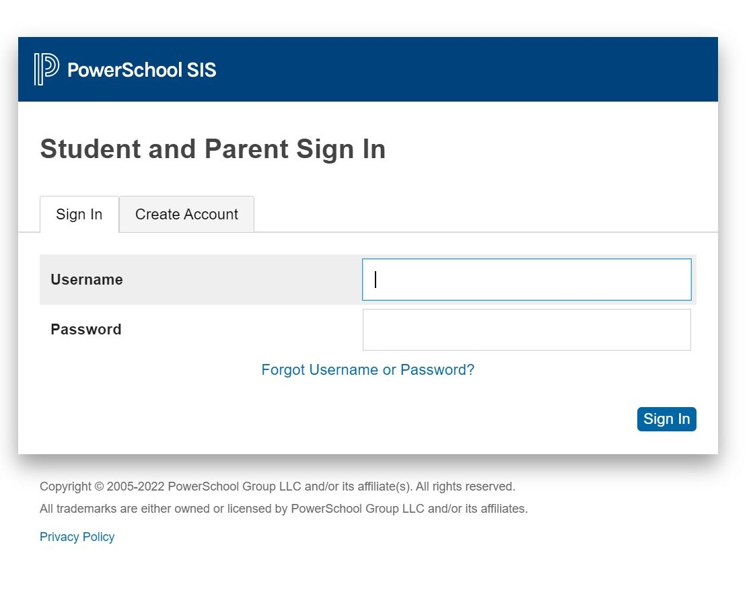The width and height of the screenshot is (749, 613).
Task: Click the Student and Parent Sign In heading
Action: click(213, 149)
